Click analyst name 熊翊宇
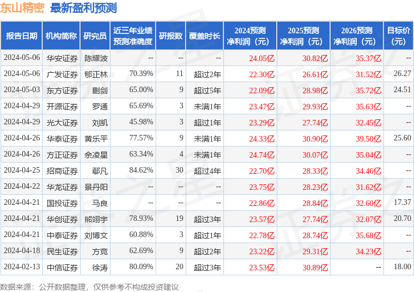Image resolution: width=414 pixels, height=292 pixels. point(96,219)
